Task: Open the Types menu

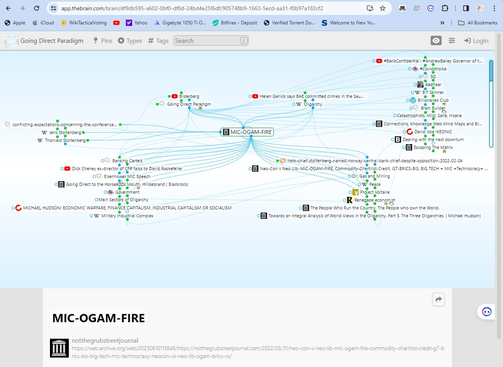Action: [130, 40]
